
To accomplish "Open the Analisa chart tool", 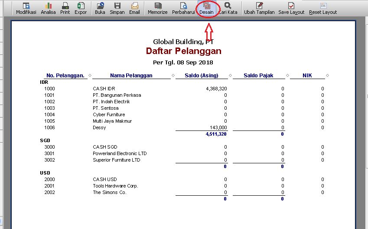I will point(48,8).
